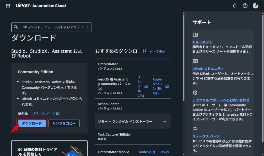Click the documentation book icon
Viewport: 264px width, 156px height.
195,35
